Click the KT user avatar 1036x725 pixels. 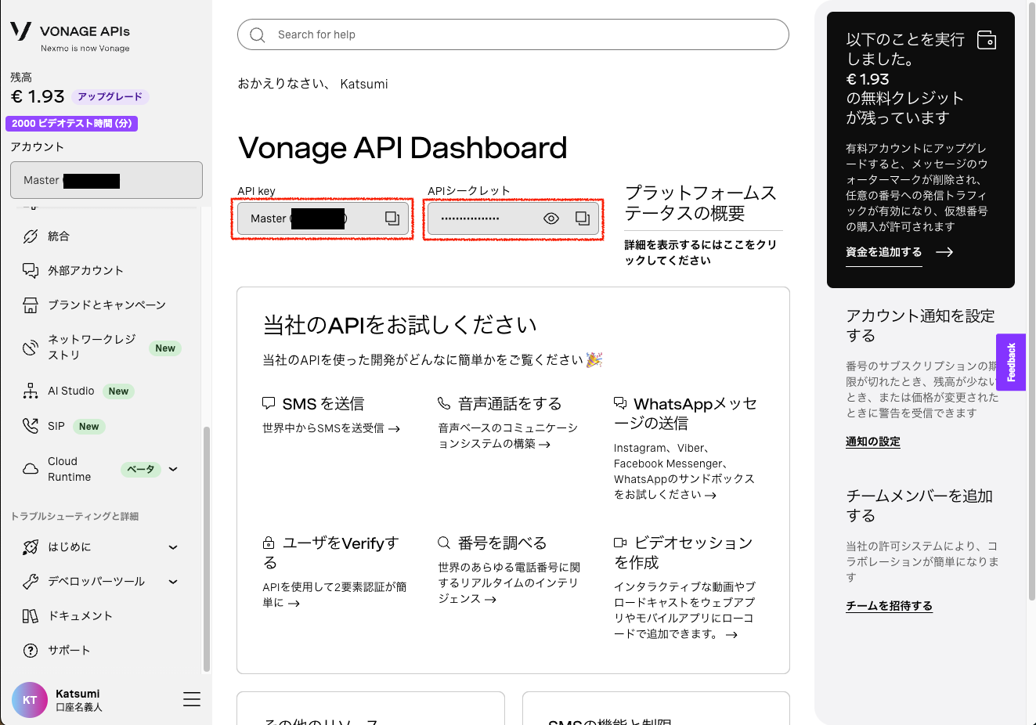tap(30, 700)
